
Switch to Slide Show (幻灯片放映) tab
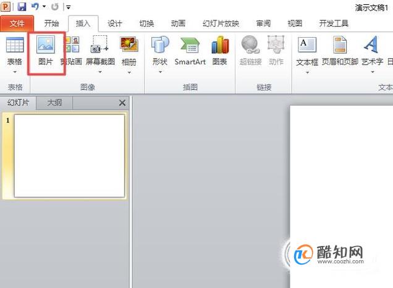coord(221,23)
